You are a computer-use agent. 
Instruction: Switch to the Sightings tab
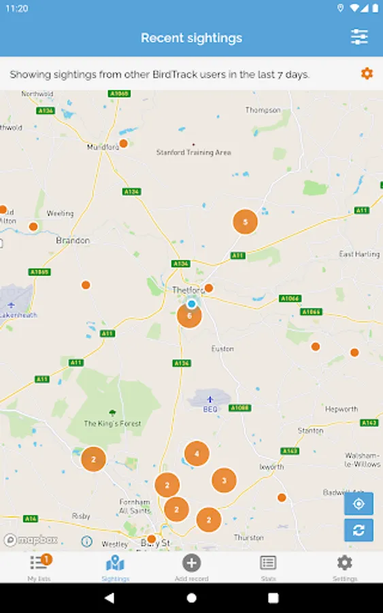point(115,567)
